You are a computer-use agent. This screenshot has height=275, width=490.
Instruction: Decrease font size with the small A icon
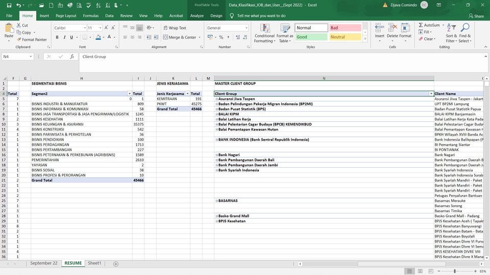coord(113,28)
